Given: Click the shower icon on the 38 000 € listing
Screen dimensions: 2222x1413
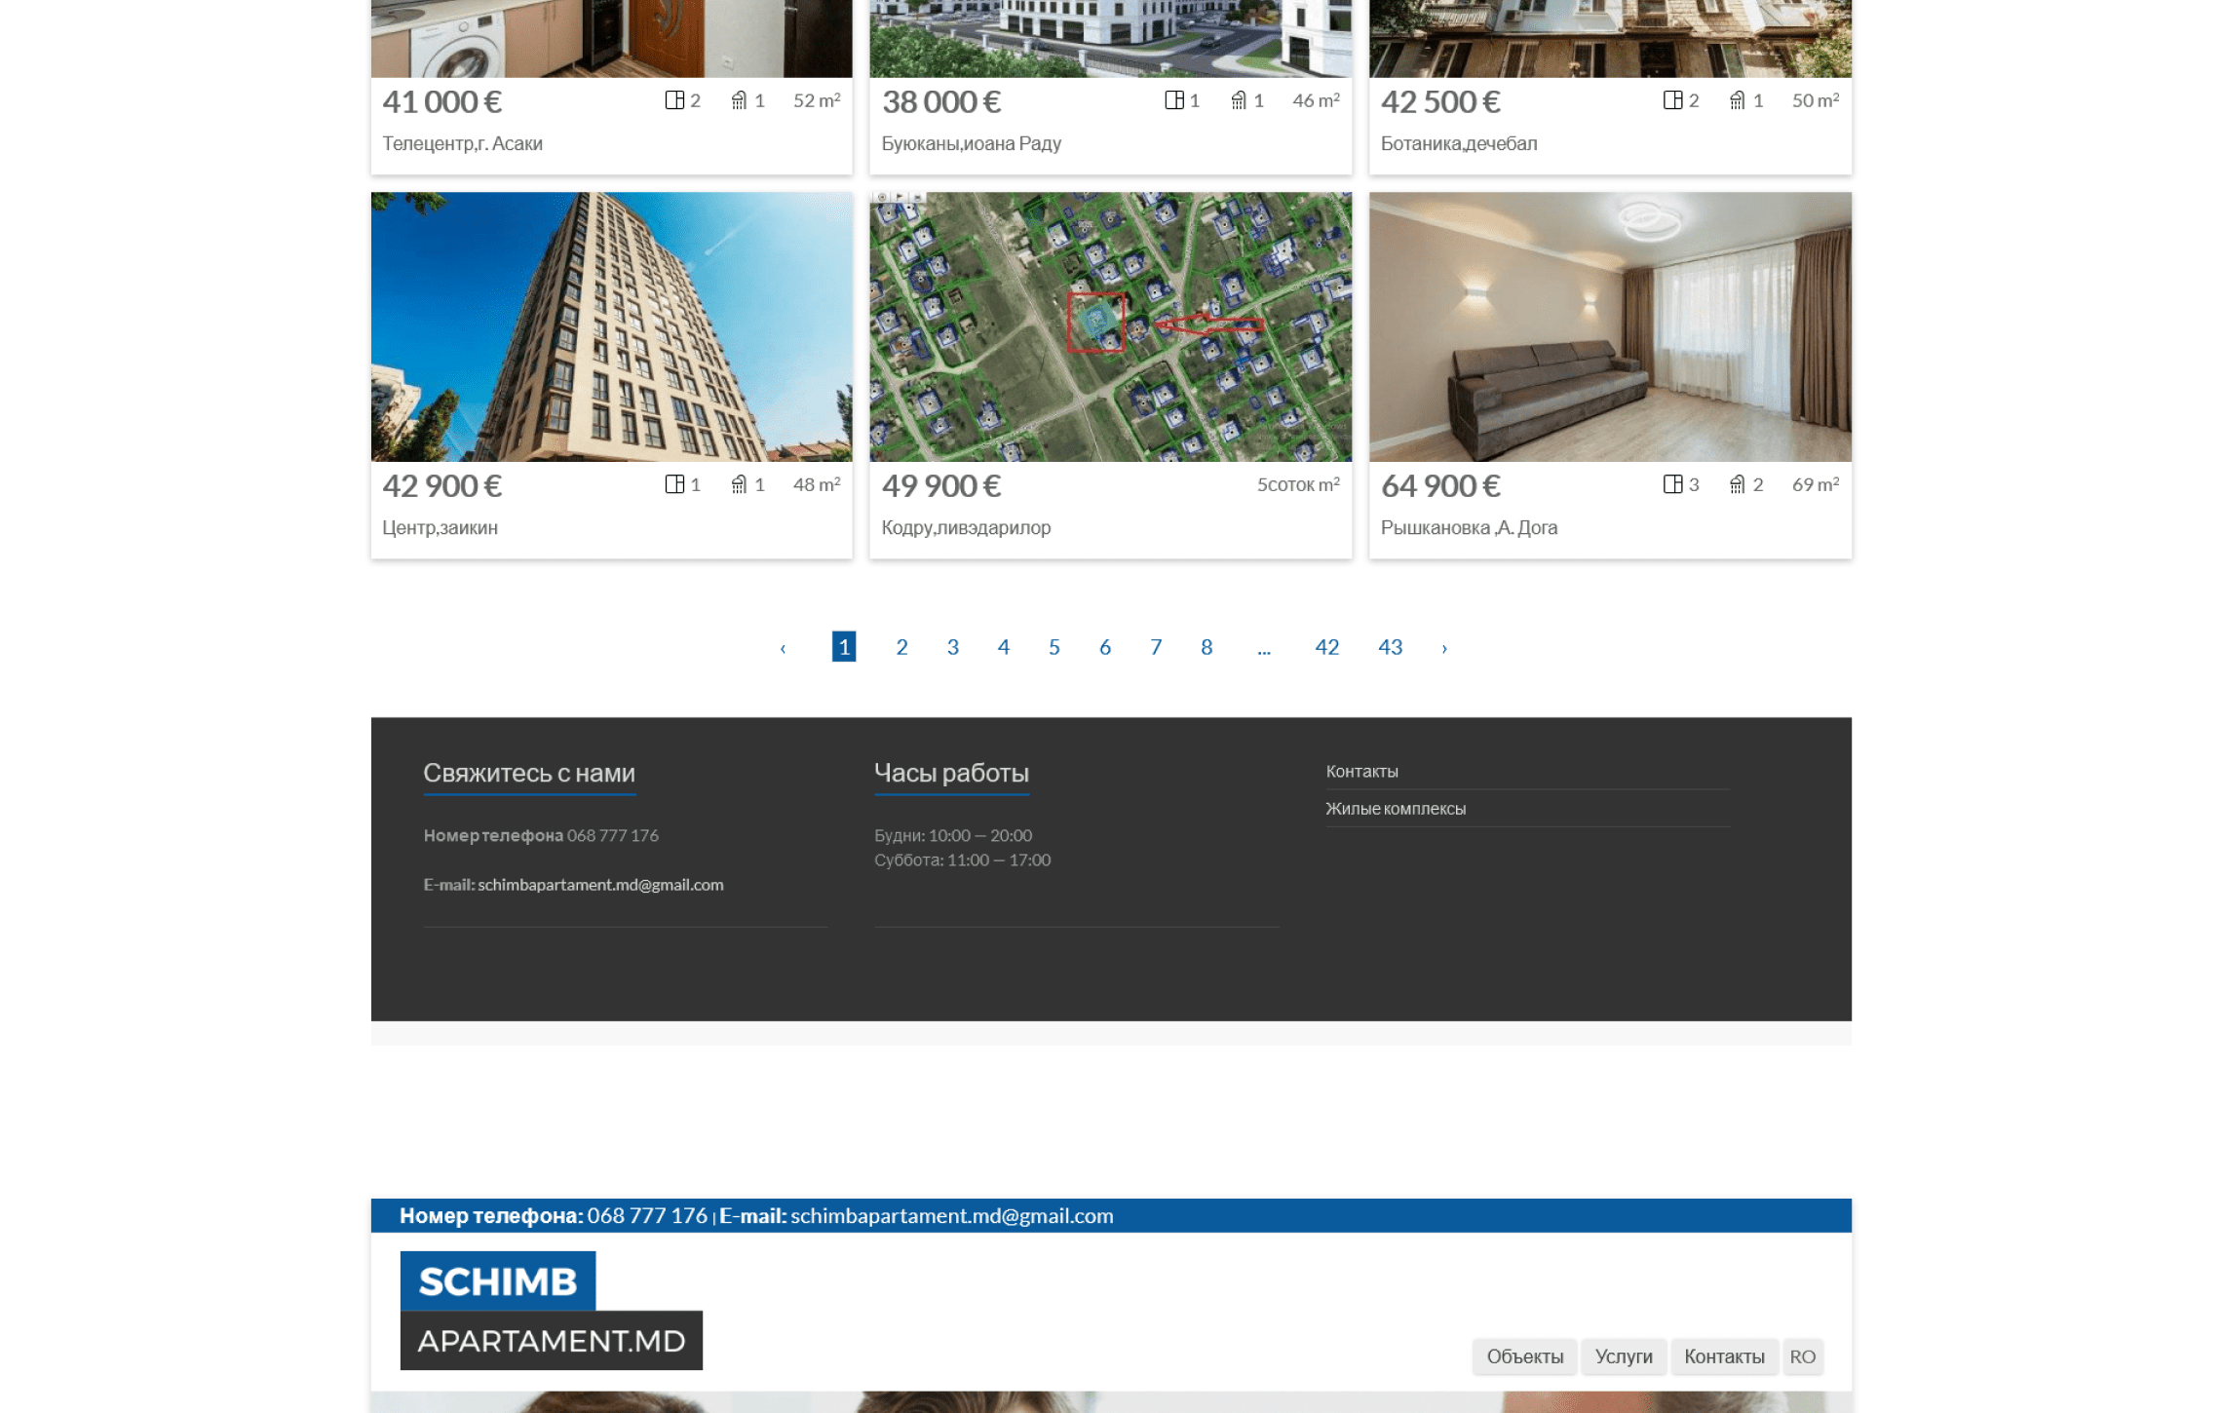Looking at the screenshot, I should [1241, 99].
